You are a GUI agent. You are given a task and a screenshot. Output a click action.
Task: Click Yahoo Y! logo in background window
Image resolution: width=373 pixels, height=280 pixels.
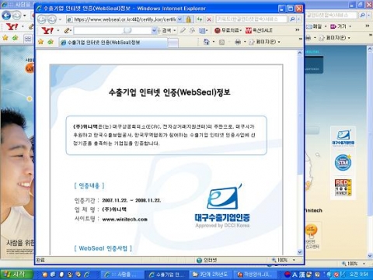tap(12, 26)
